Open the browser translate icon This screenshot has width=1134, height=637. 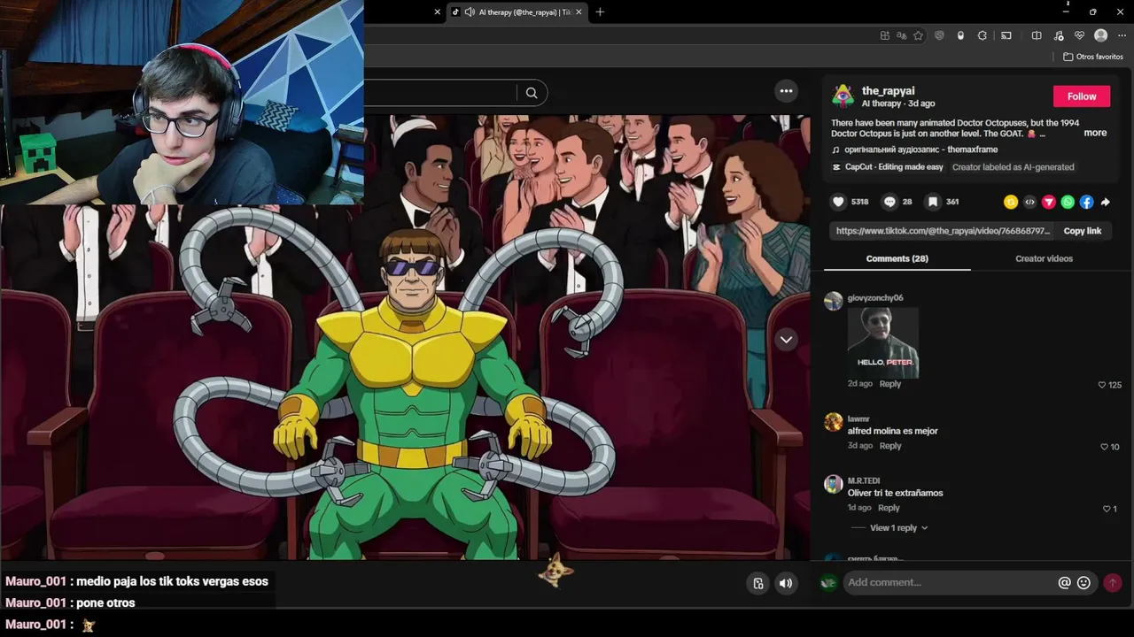pos(902,35)
